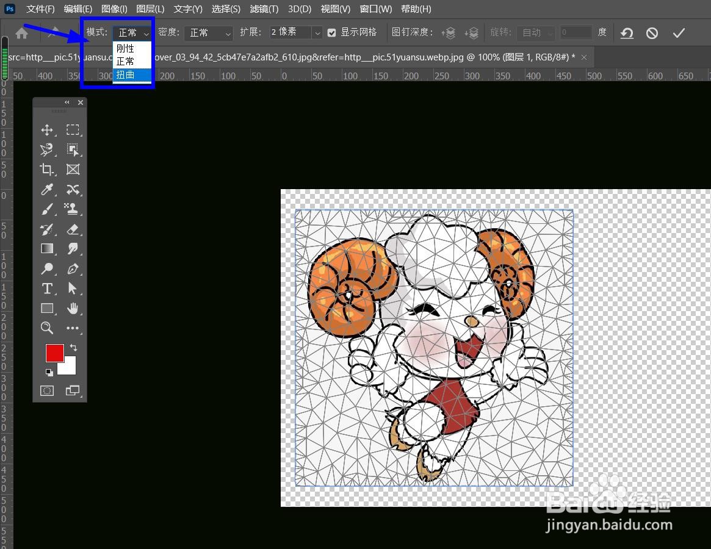Screen dimensions: 711x549
Task: Select the History Brush tool
Action: pyautogui.click(x=47, y=229)
